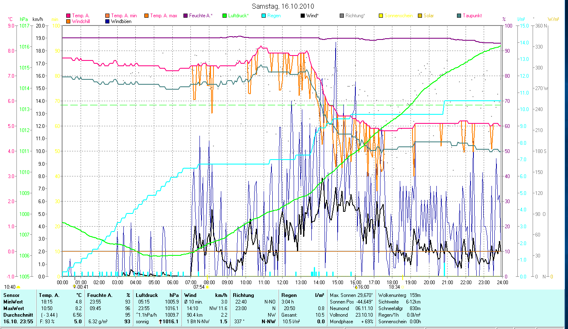The width and height of the screenshot is (568, 329).
Task: Click the sun icon beside 10:40
Action: click(19, 287)
